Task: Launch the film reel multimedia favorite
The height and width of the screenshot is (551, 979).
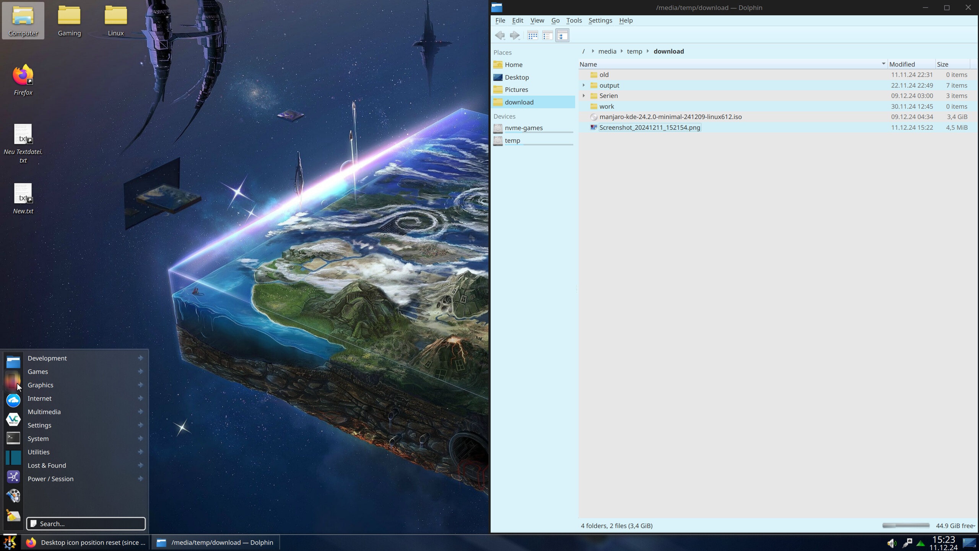Action: click(13, 496)
